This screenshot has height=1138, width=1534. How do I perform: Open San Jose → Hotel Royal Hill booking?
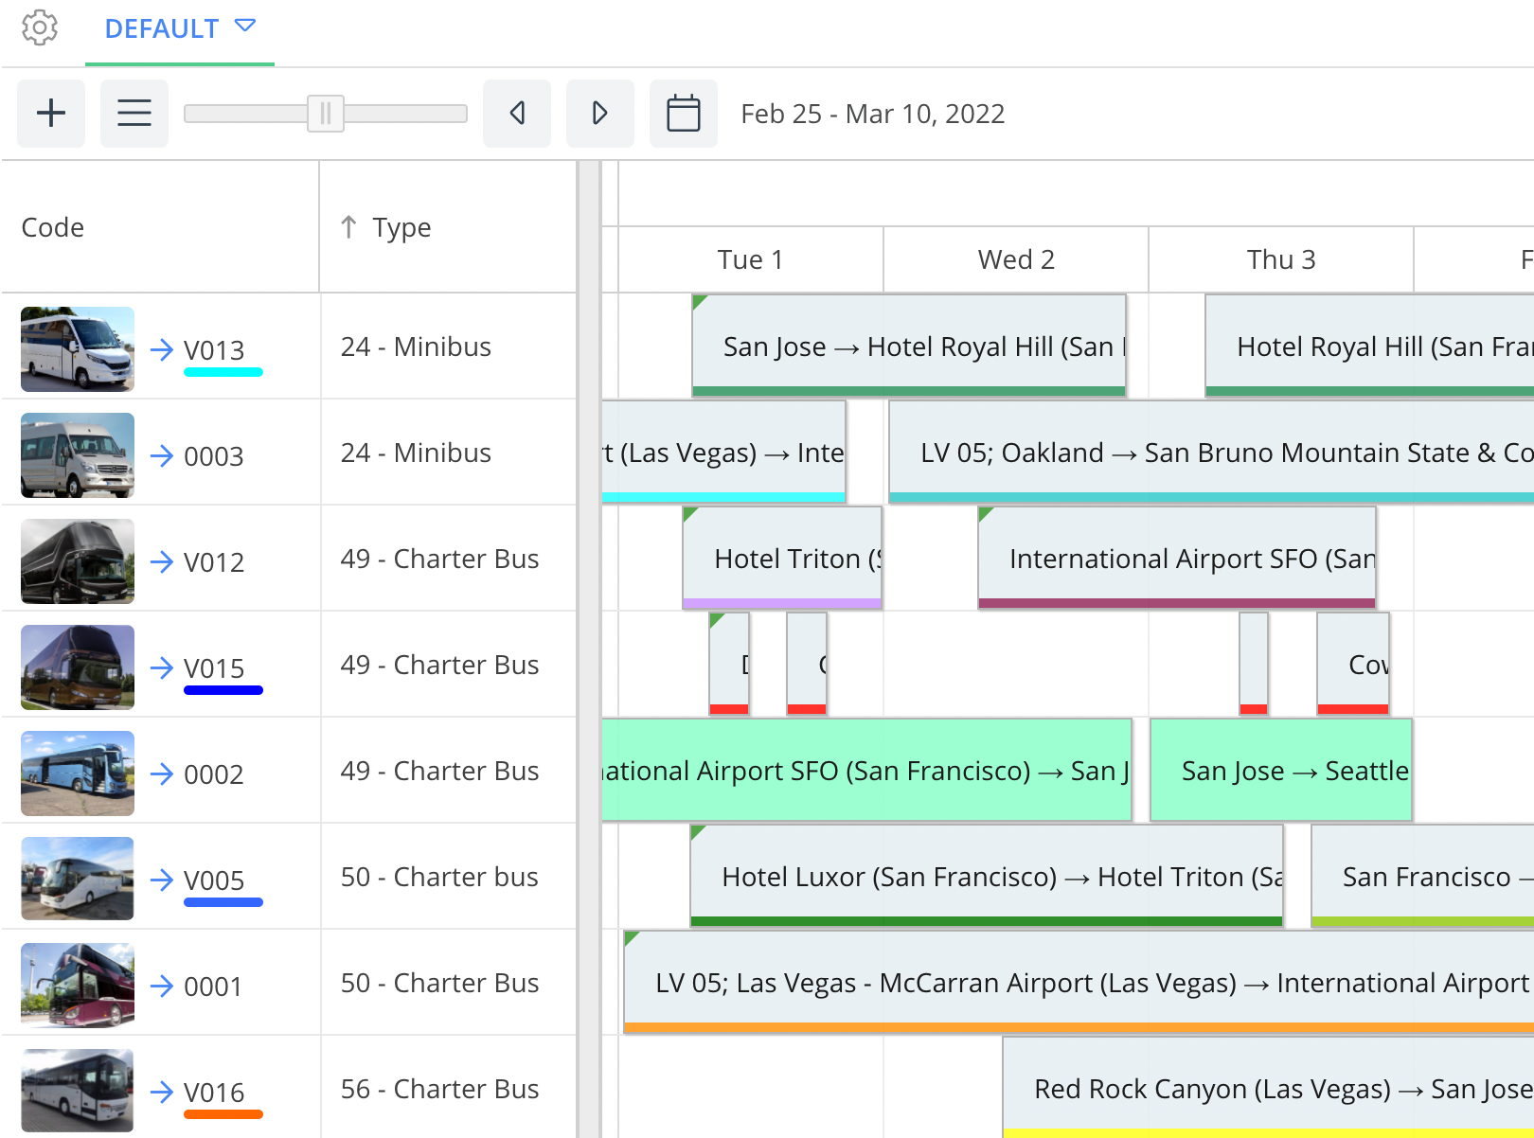pos(909,346)
